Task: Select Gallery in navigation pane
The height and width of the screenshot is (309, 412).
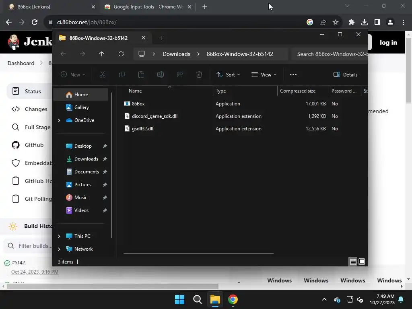Action: [x=81, y=107]
